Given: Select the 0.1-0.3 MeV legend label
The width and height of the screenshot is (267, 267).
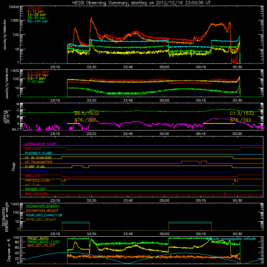Looking at the screenshot, I should click(x=38, y=72).
